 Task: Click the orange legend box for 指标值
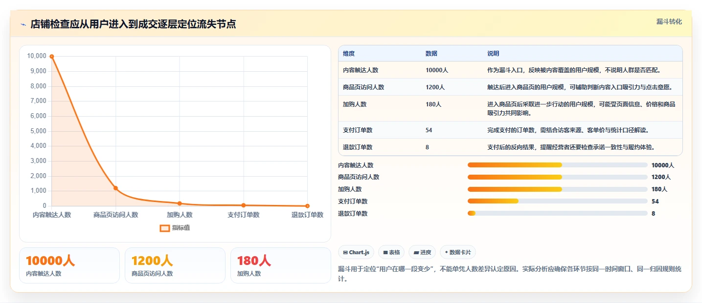[165, 228]
